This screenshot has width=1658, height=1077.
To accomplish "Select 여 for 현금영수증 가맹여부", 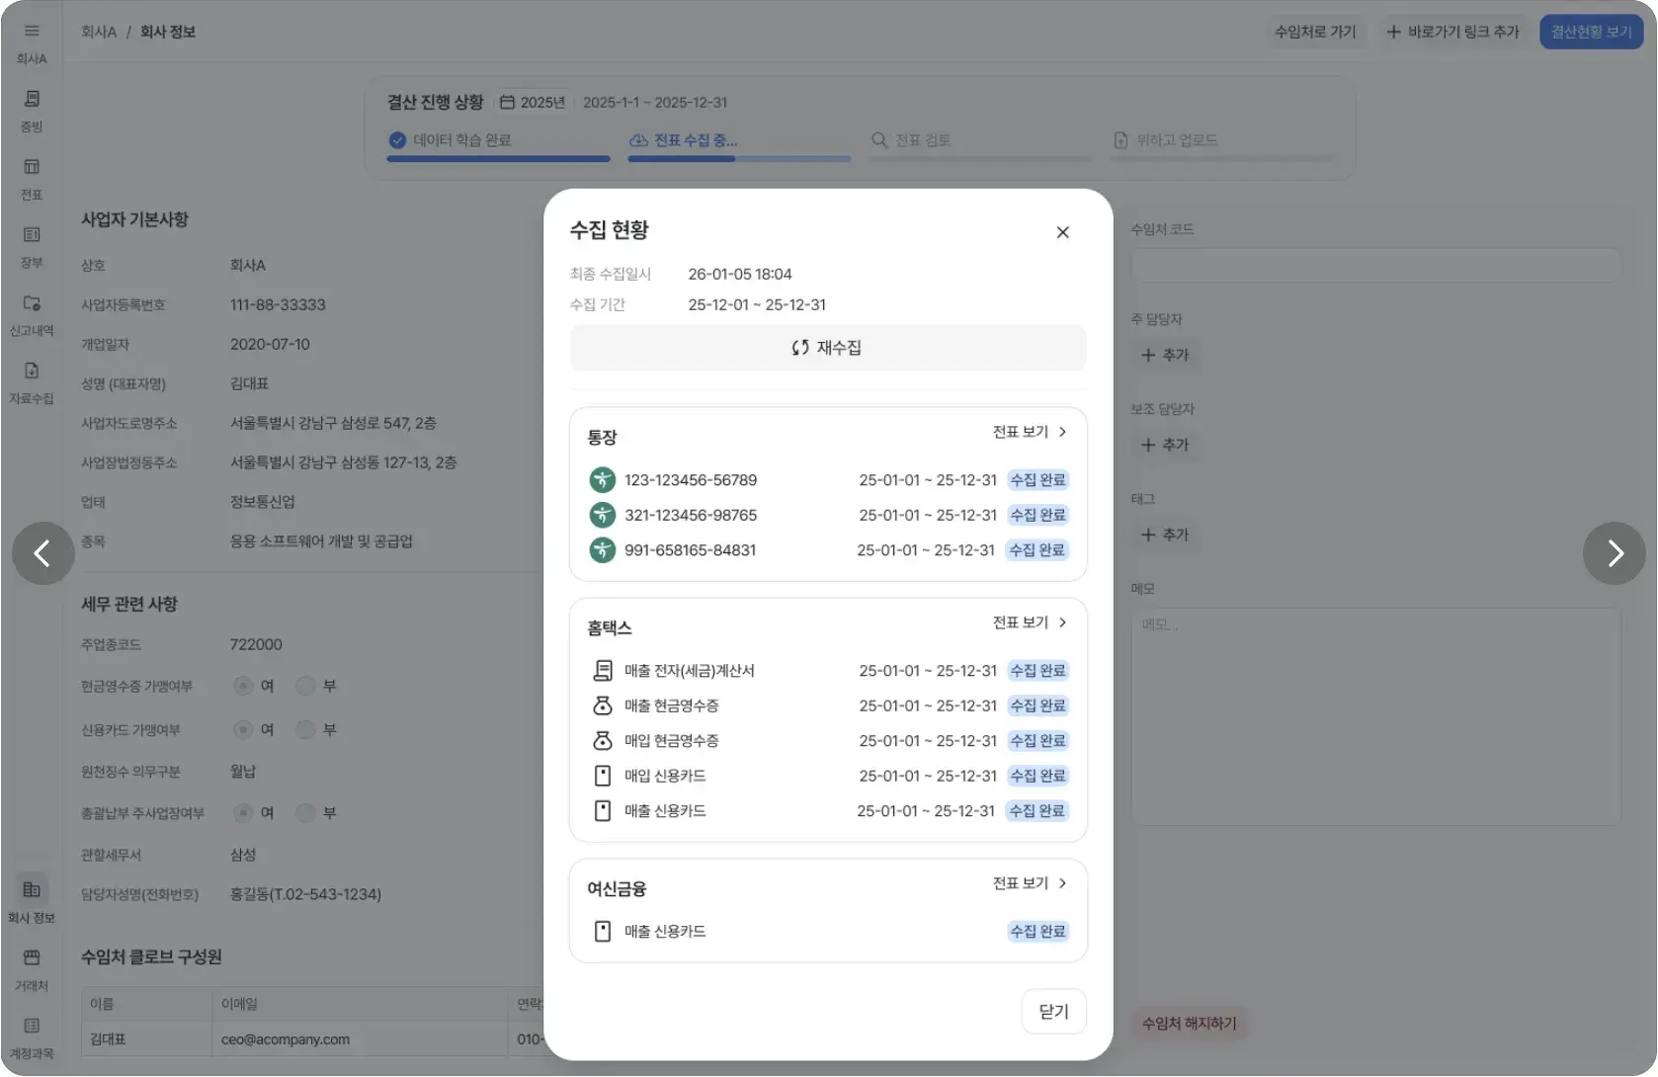I will [243, 686].
